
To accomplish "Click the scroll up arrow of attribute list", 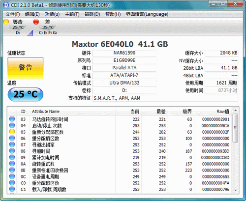I will 236,111.
